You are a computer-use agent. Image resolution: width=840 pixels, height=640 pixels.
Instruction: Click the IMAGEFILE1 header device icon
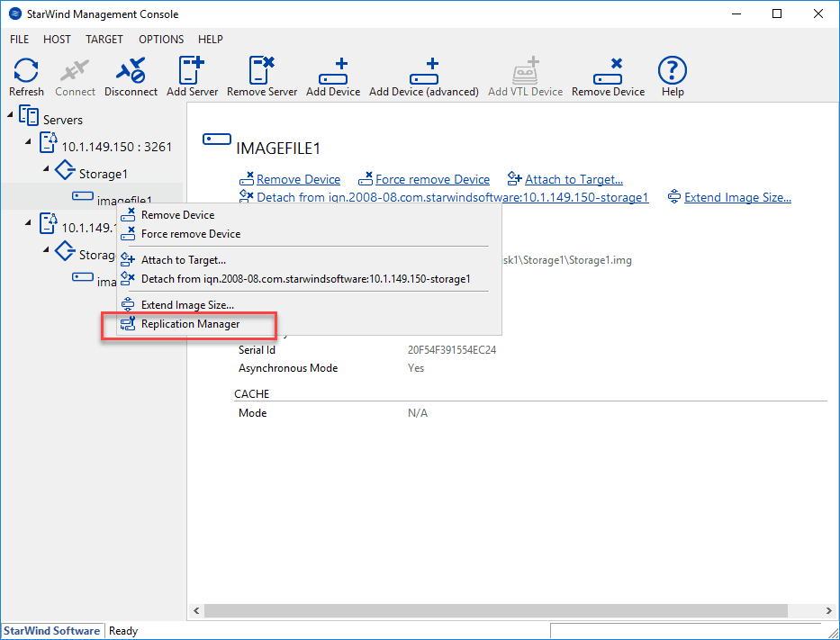[217, 140]
